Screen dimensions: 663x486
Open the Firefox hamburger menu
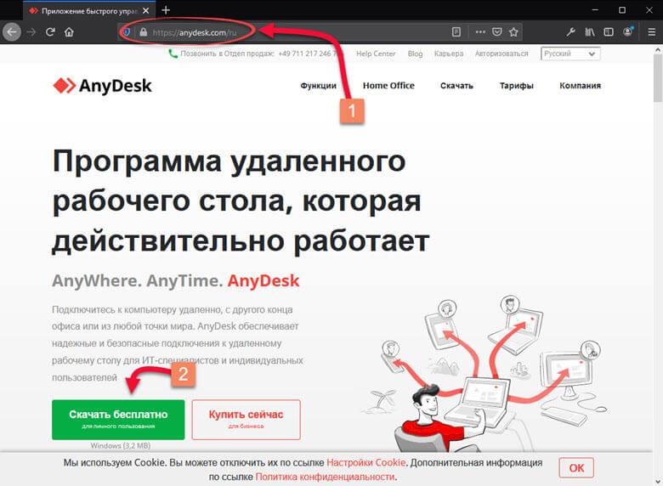point(652,32)
